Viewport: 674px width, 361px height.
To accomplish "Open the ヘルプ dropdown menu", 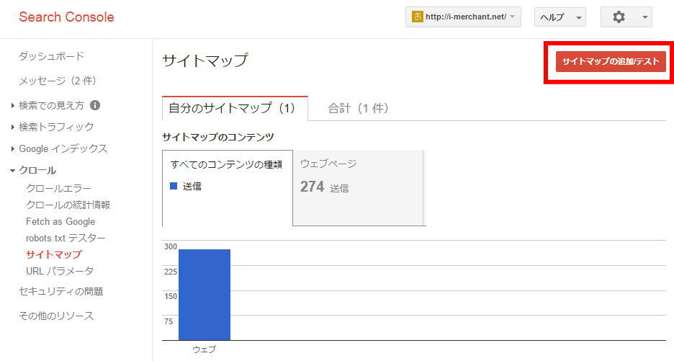I will pyautogui.click(x=560, y=17).
